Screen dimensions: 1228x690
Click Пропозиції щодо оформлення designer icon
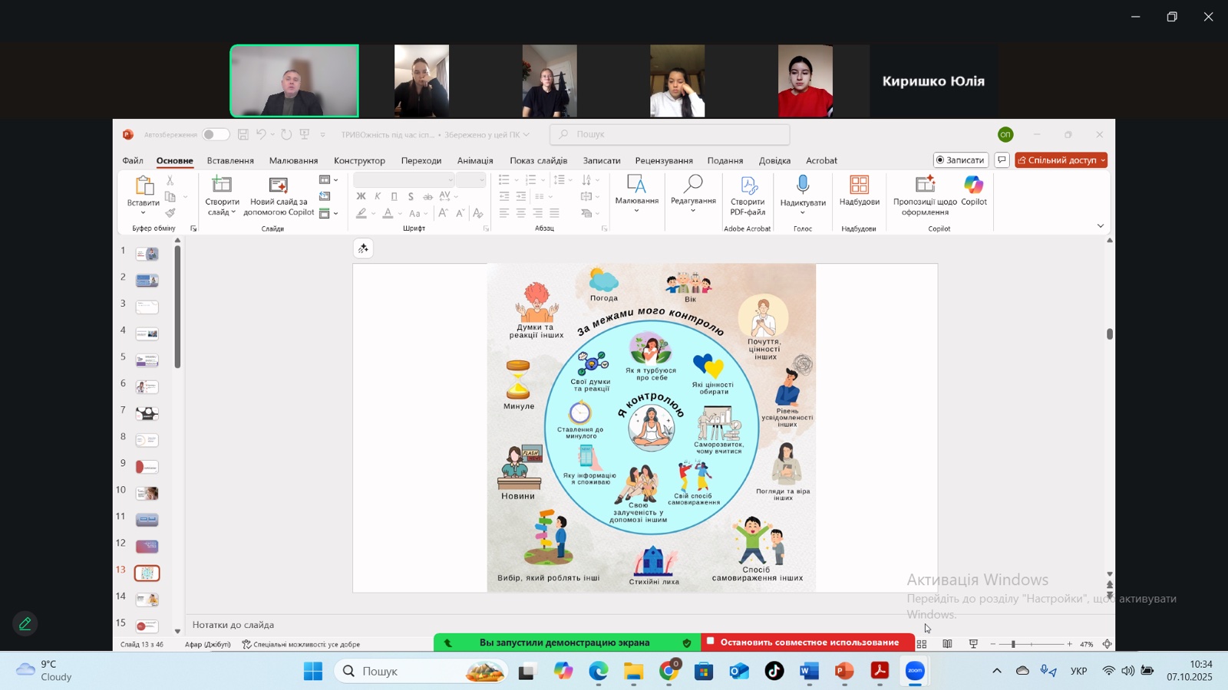(925, 186)
